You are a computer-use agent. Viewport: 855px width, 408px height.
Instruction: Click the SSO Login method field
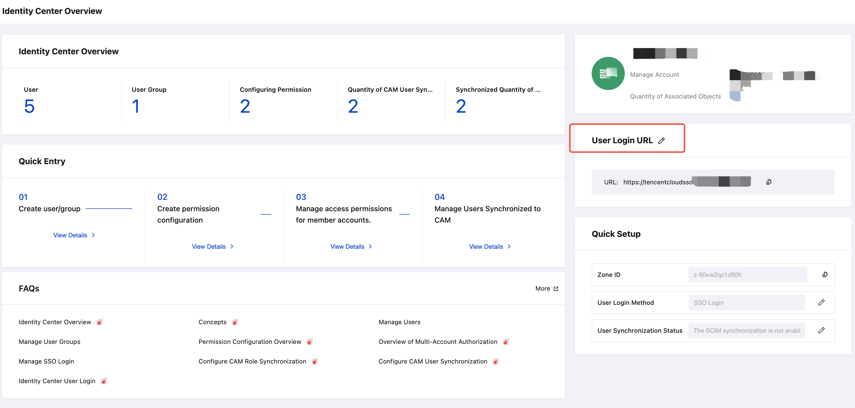tap(747, 303)
